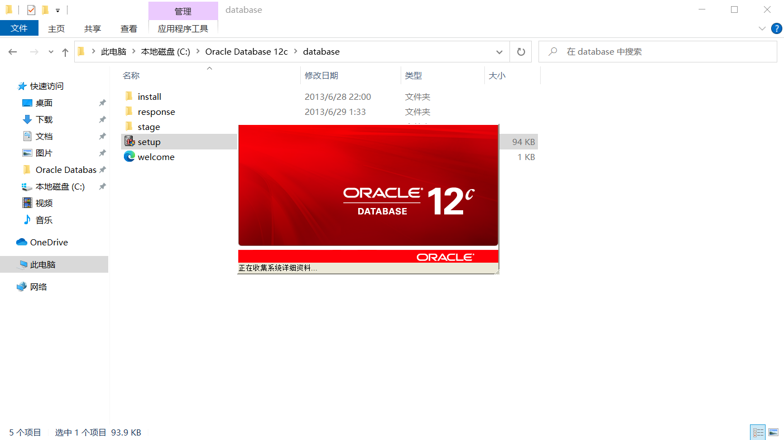Image resolution: width=784 pixels, height=440 pixels.
Task: Unpin Desktop from quick access pin
Action: click(102, 103)
